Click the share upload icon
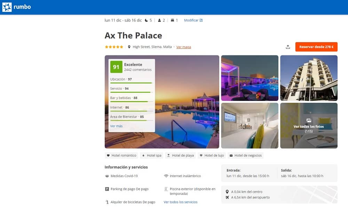This screenshot has height=213, width=348. point(288,47)
